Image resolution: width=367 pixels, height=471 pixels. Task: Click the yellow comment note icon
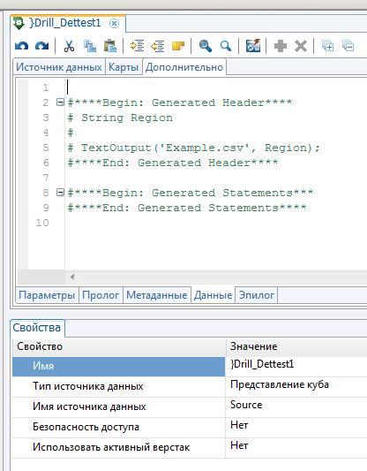pyautogui.click(x=178, y=46)
